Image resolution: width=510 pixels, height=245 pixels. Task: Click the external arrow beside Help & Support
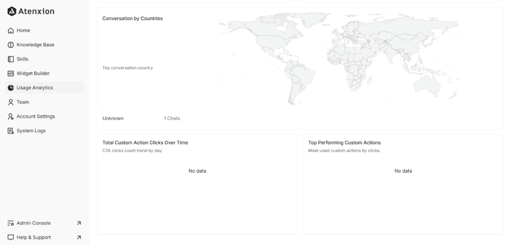[78, 237]
